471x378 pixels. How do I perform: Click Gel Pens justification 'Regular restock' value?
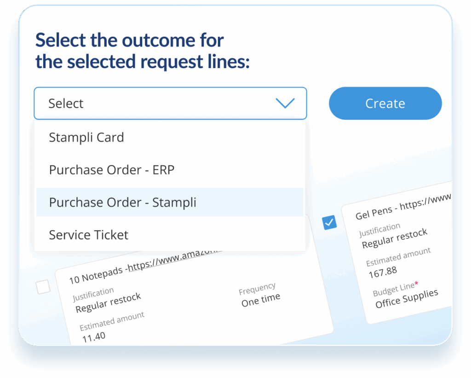[394, 238]
